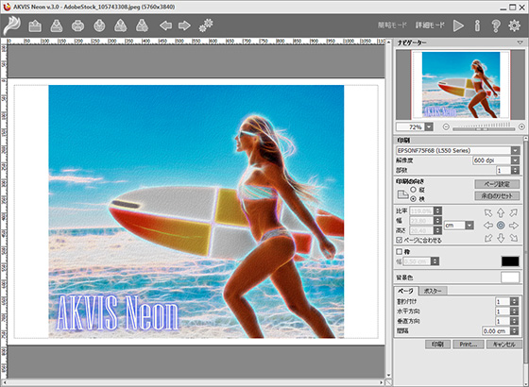Open the EPSON printer selection dropdown
This screenshot has width=529, height=387.
tap(515, 150)
